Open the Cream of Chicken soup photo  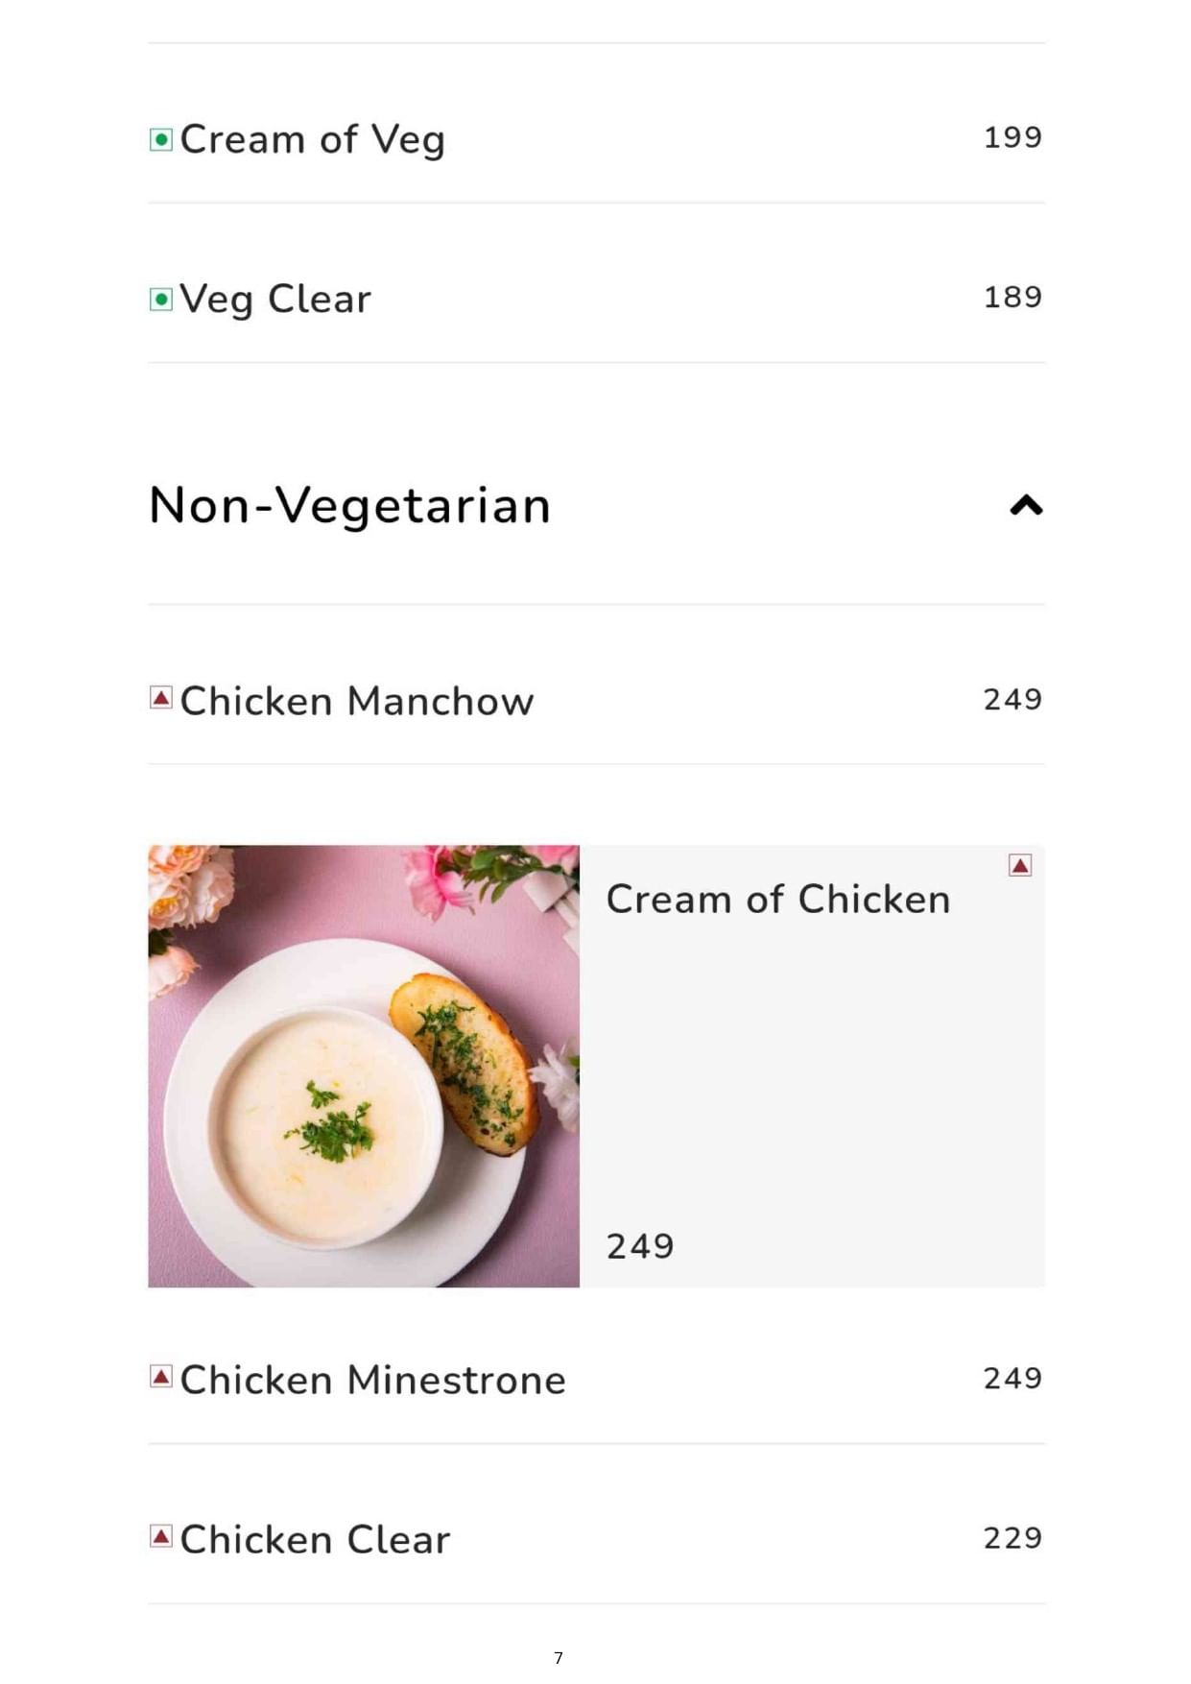tap(364, 1066)
